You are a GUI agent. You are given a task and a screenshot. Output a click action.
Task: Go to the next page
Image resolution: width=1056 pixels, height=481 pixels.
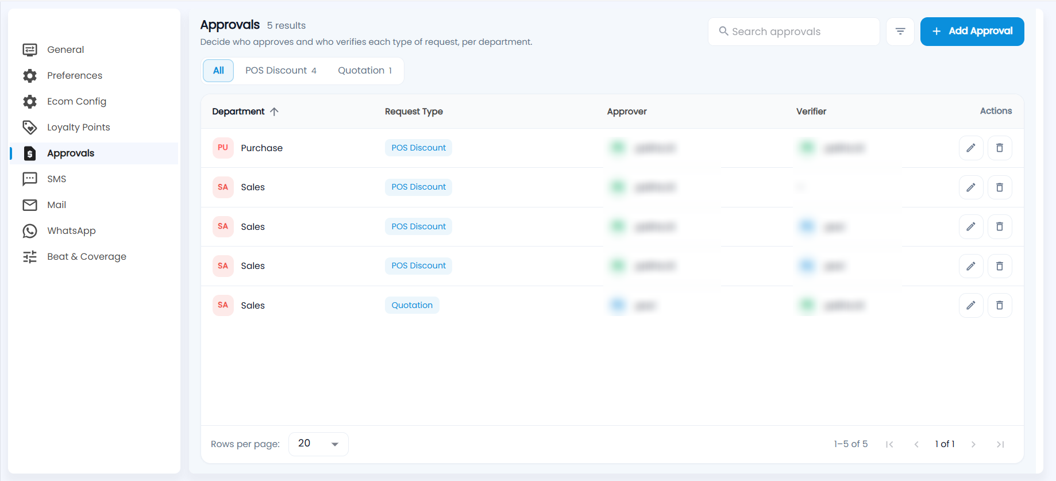pos(973,444)
